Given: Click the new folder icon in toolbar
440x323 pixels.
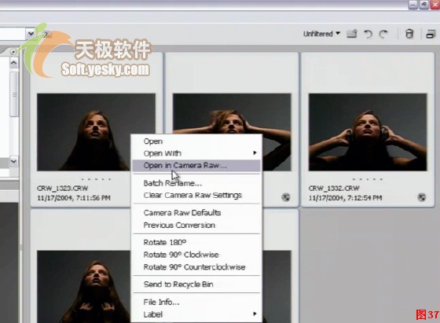Looking at the screenshot, I should click(x=352, y=34).
